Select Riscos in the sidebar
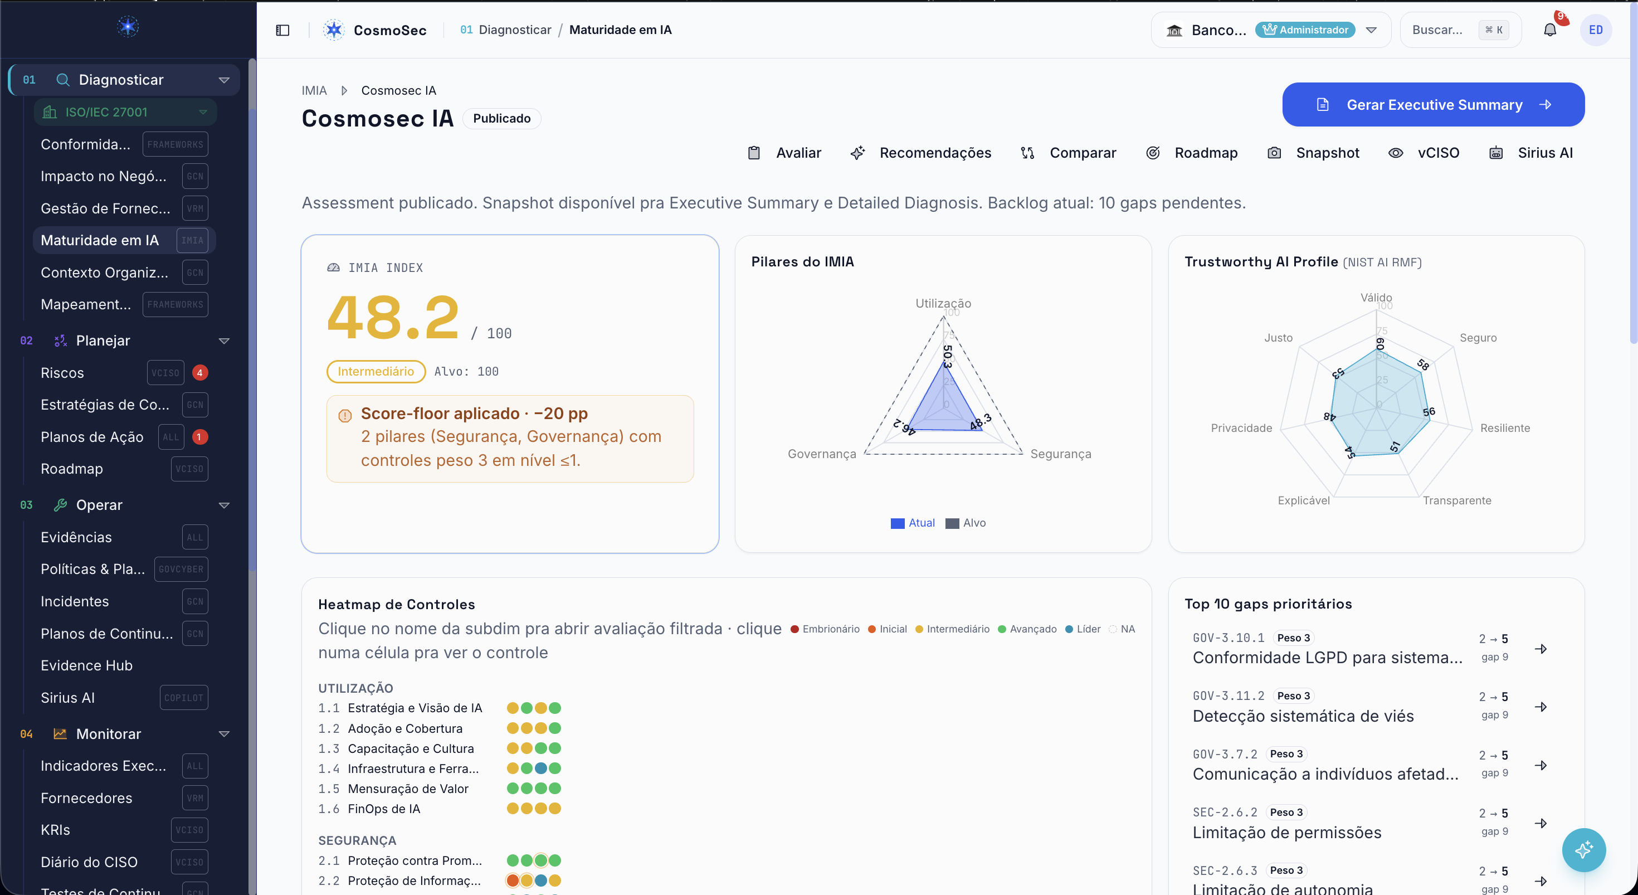Image resolution: width=1638 pixels, height=895 pixels. [x=62, y=373]
